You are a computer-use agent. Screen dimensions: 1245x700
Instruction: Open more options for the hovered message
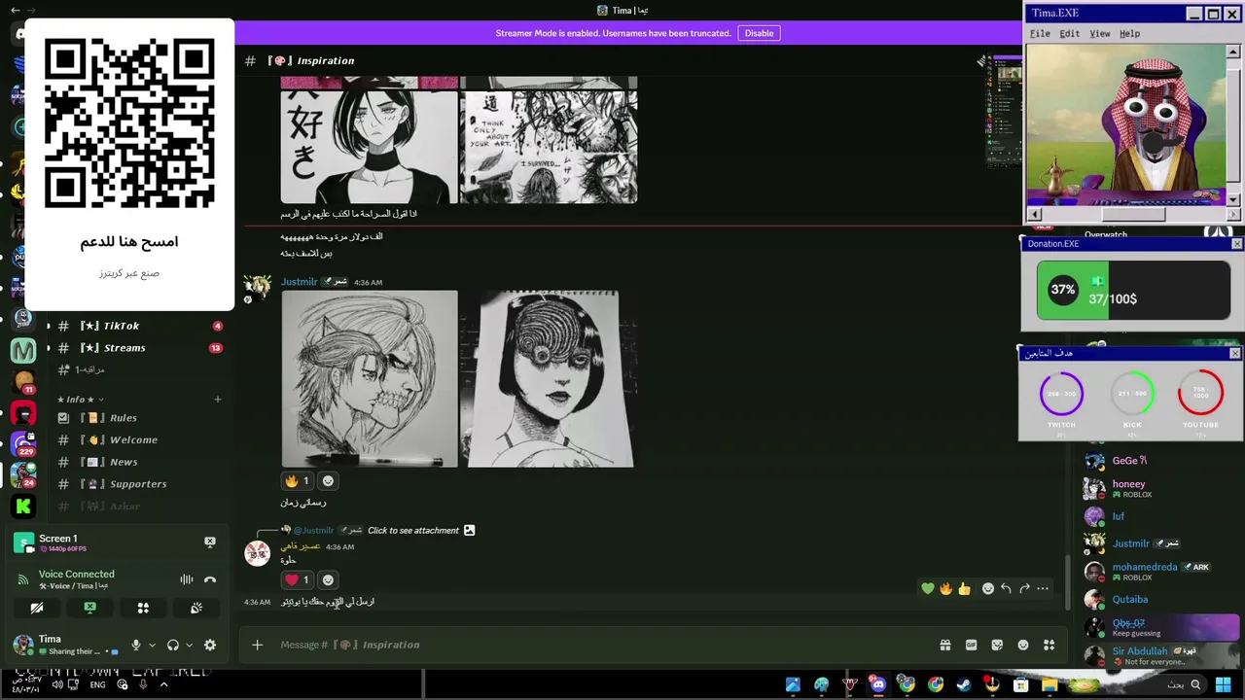1043,588
